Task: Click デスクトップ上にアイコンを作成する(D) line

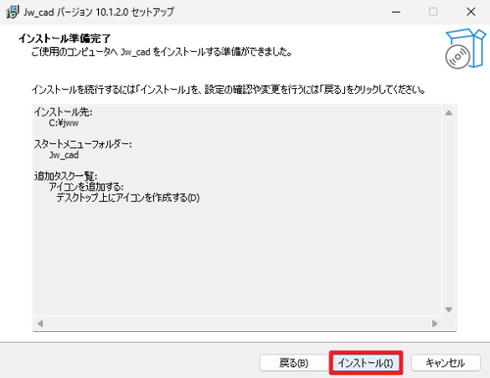Action: 128,198
